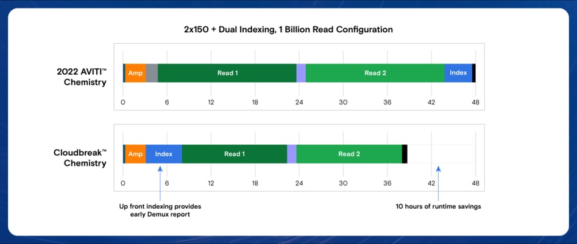Click the blue Index segment in Cloudbreak bar
The image size is (577, 244).
[x=163, y=154]
